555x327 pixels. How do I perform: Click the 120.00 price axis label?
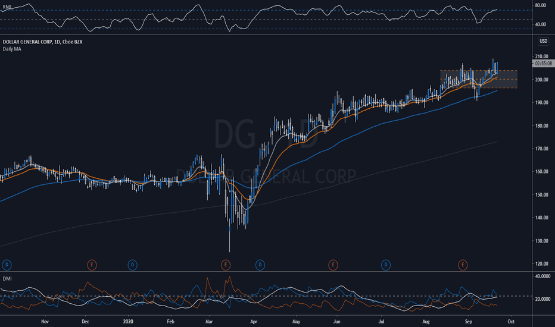[541, 264]
